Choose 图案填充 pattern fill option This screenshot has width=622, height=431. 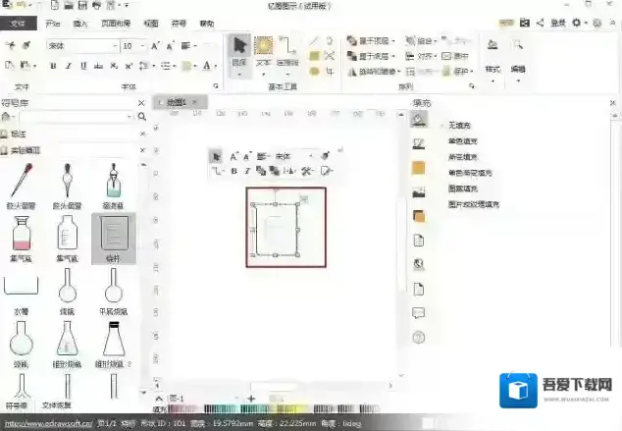pyautogui.click(x=463, y=189)
